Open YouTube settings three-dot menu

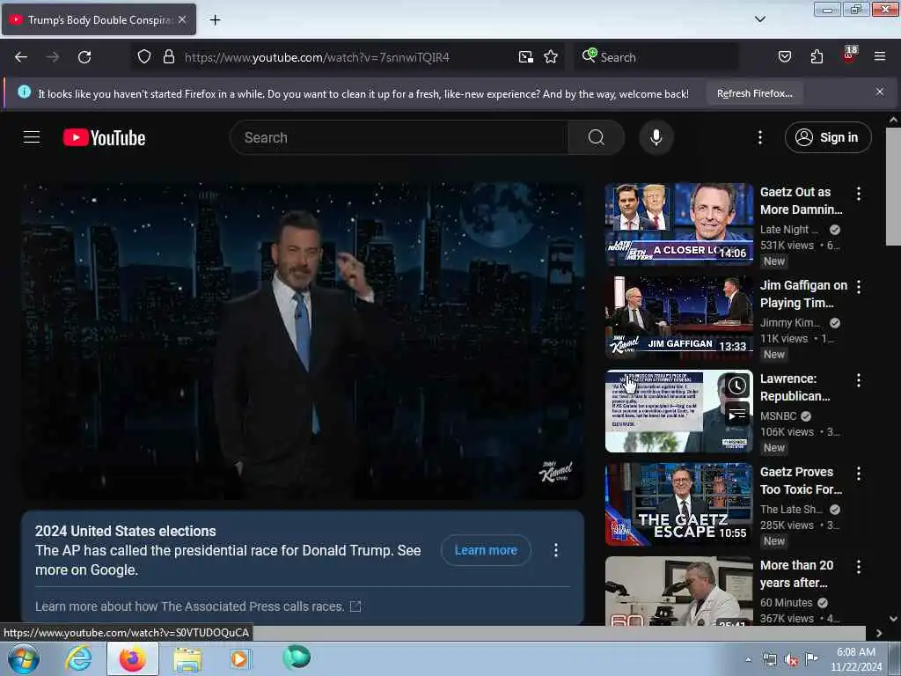[x=759, y=137]
